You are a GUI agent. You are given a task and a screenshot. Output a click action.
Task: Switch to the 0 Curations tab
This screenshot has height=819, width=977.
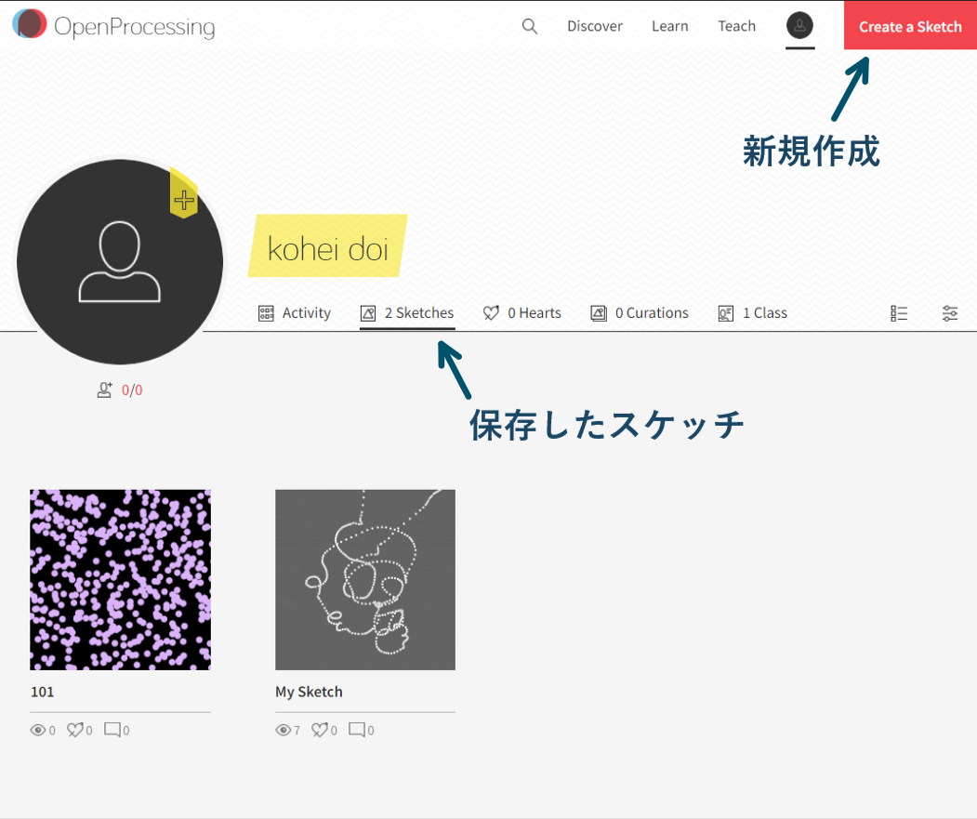640,313
